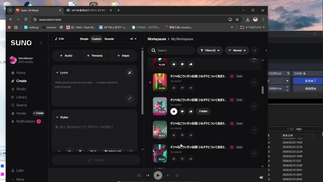Open Studio in the Suno sidebar
This screenshot has width=323, height=182.
coord(18,89)
